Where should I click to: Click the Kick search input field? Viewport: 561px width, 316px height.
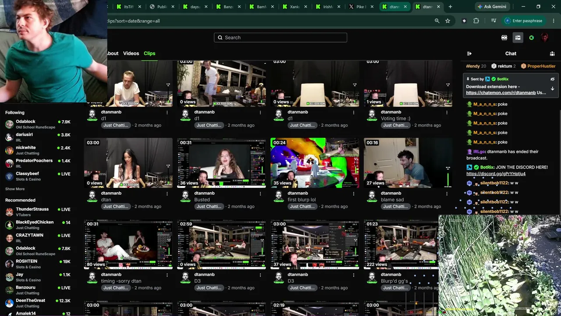[x=280, y=38]
